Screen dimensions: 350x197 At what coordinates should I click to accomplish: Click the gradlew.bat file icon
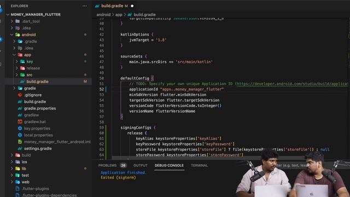tap(20, 121)
